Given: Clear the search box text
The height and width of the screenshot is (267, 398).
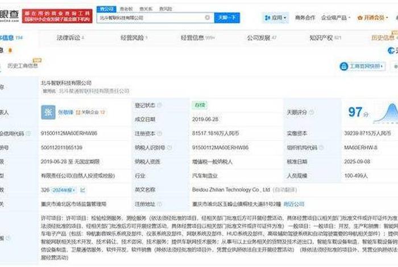Looking at the screenshot, I should (207, 18).
